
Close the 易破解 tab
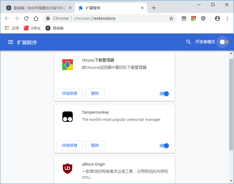tap(70, 8)
